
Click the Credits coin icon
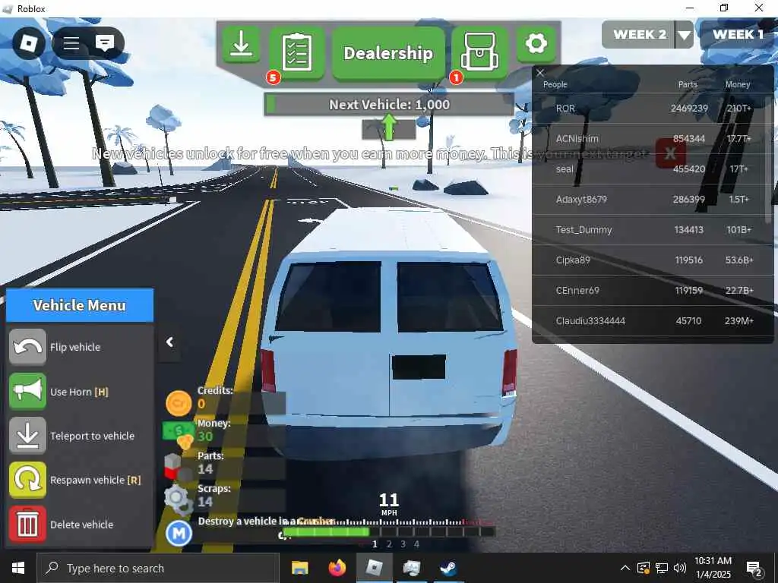[x=179, y=402]
